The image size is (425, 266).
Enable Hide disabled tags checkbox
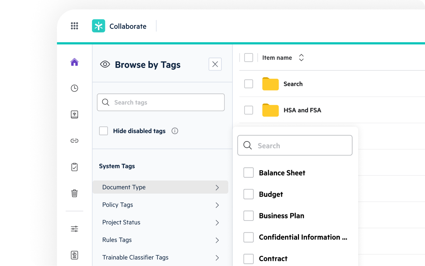click(103, 131)
